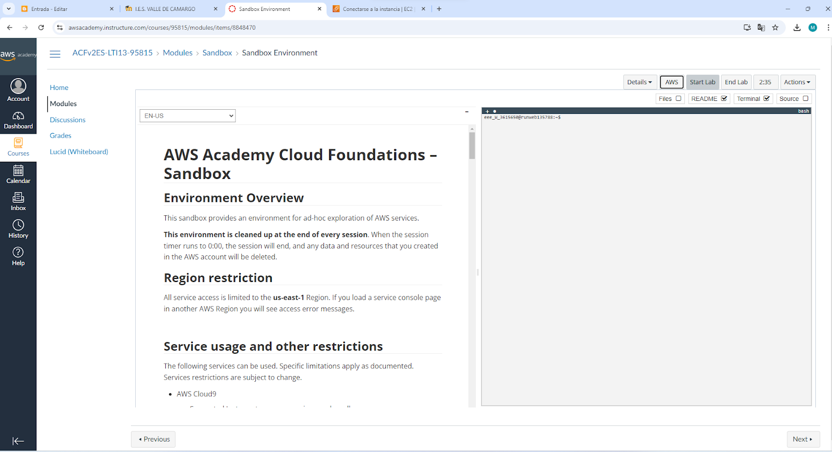Click the README vertical scrollbar thumb
Screen dimensions: 832x452
[x=472, y=145]
